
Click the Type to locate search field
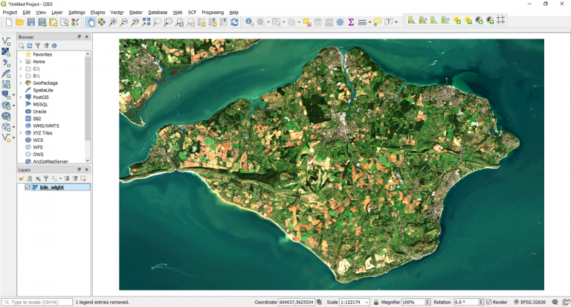coord(37,303)
